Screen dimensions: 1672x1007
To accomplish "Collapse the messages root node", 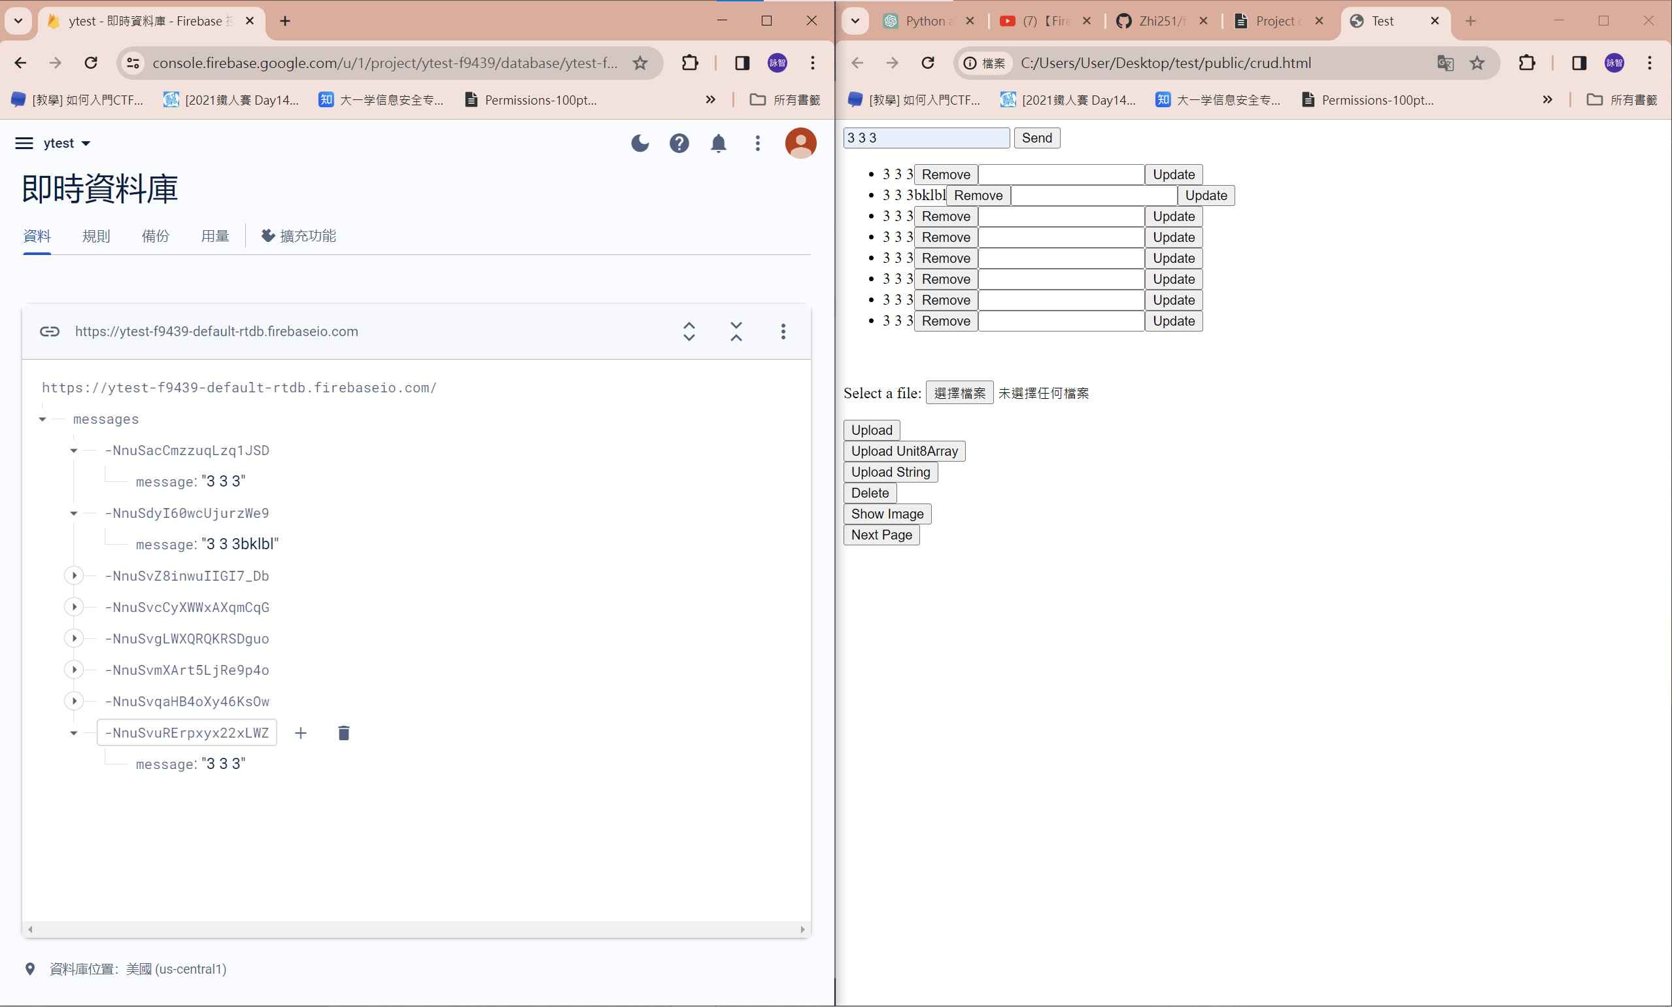I will (x=43, y=419).
